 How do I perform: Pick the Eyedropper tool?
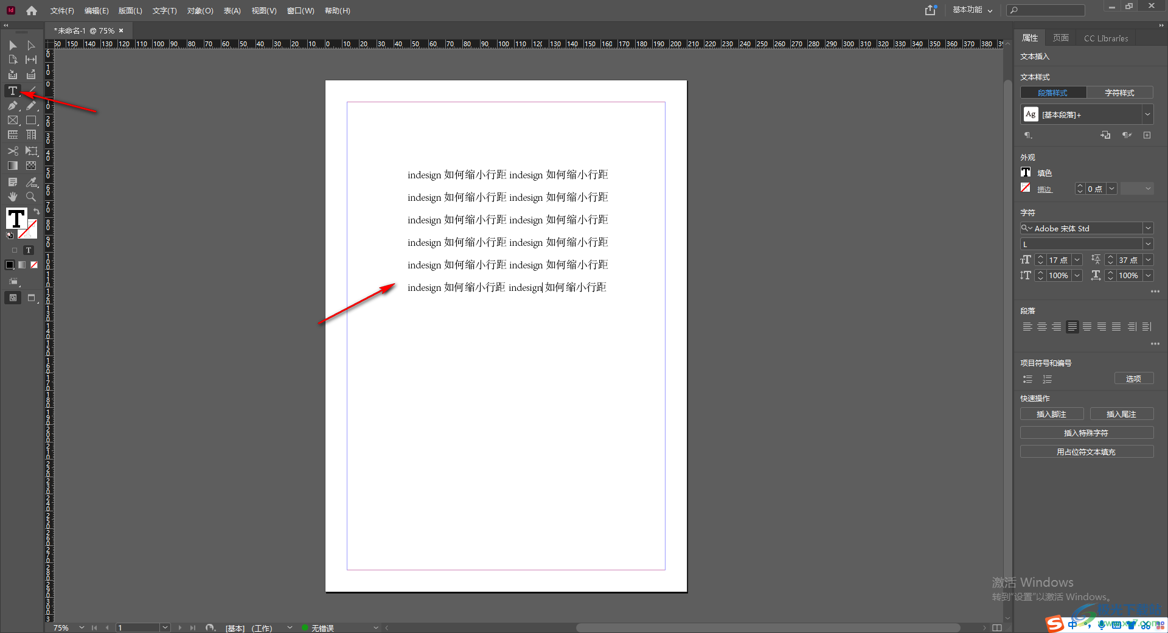tap(31, 182)
